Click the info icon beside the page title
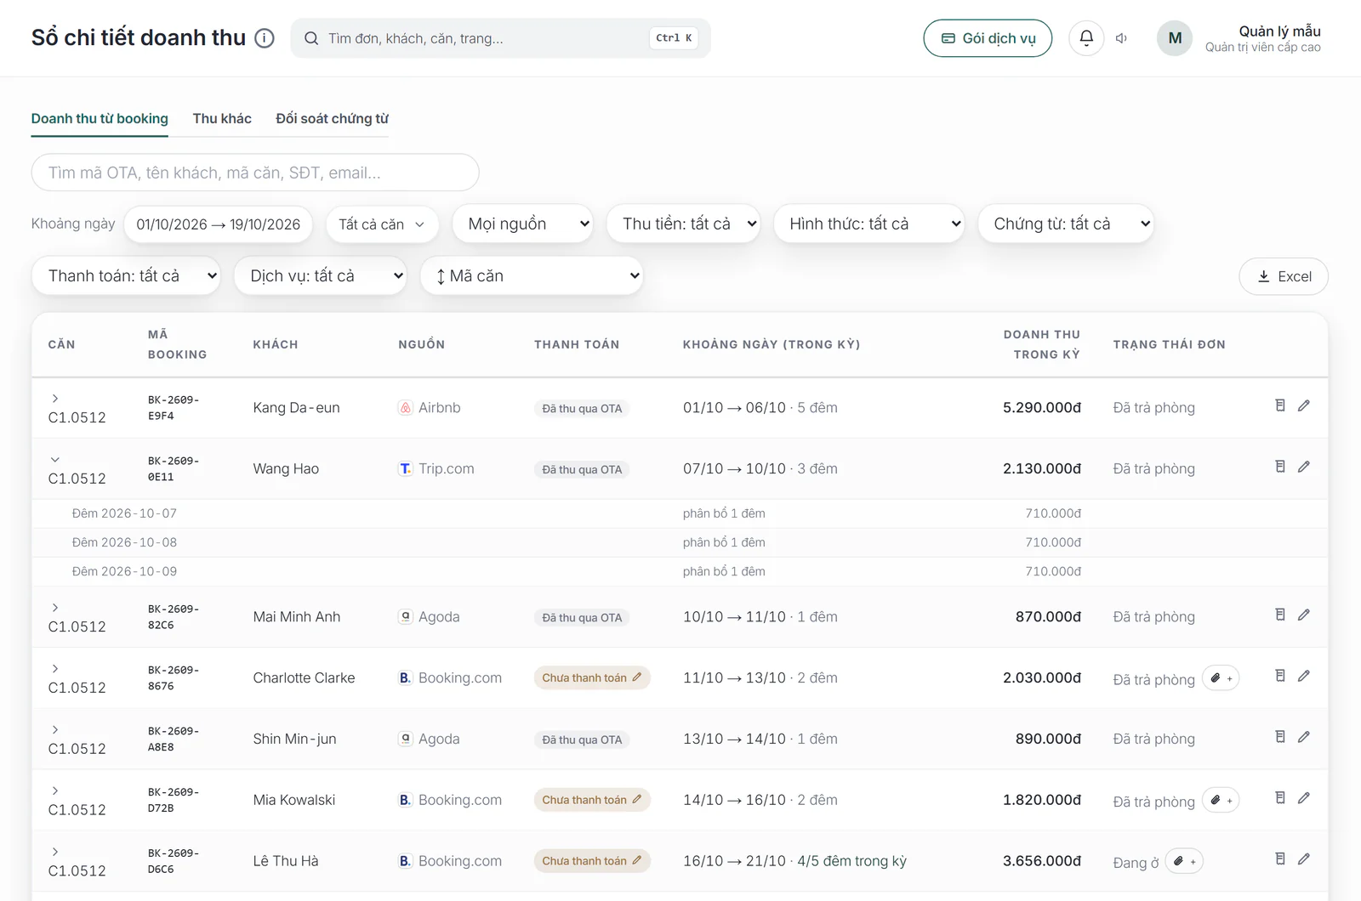The height and width of the screenshot is (901, 1361). (x=265, y=38)
